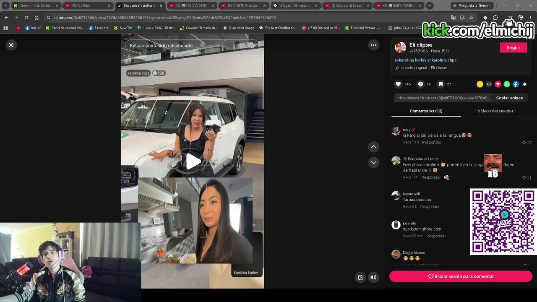This screenshot has height=302, width=537.
Task: Click the browser address bar
Action: tap(248, 18)
